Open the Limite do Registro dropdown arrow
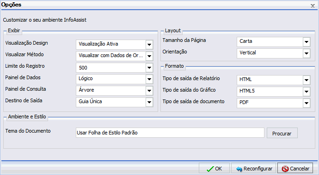The width and height of the screenshot is (319, 175). coord(149,68)
